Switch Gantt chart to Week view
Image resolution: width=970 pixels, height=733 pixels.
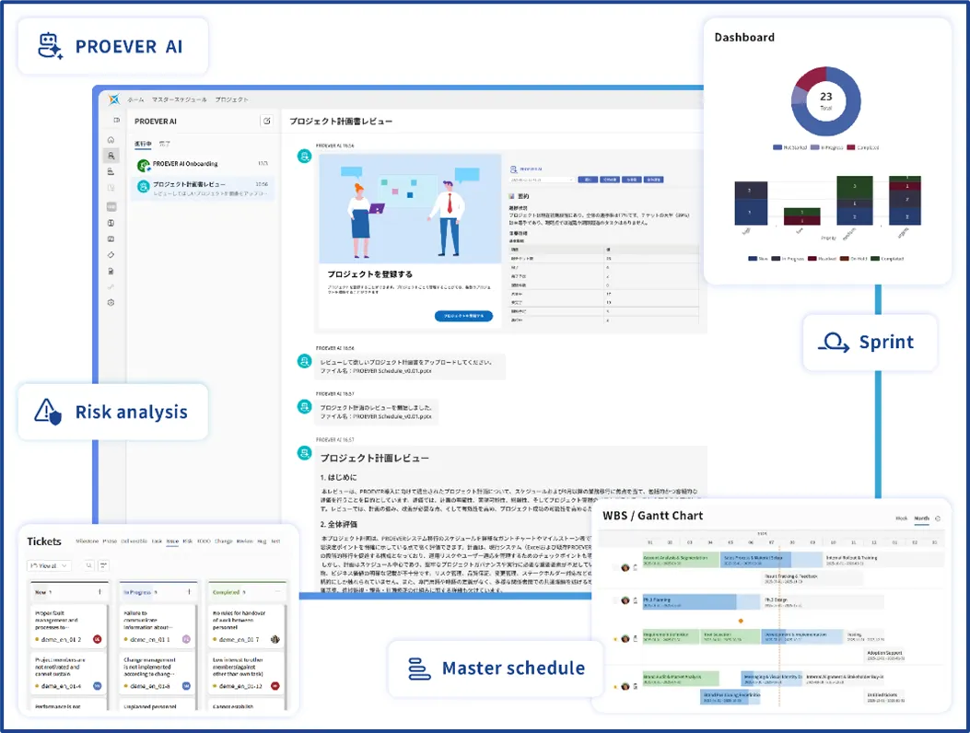click(x=902, y=518)
